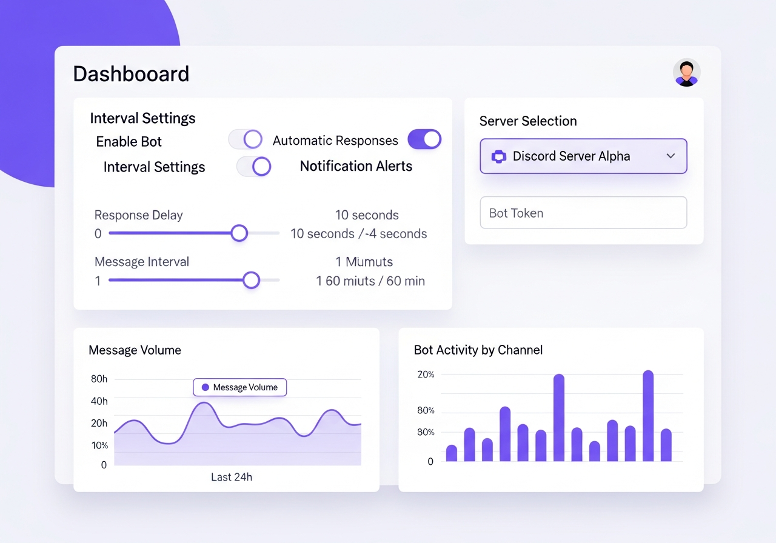Click the purple dot in Message Volume legend
The width and height of the screenshot is (776, 543).
point(205,387)
